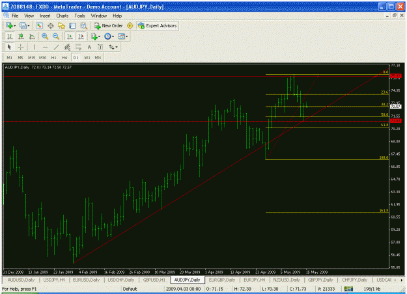Select the vertical line drawing tool

coord(34,47)
